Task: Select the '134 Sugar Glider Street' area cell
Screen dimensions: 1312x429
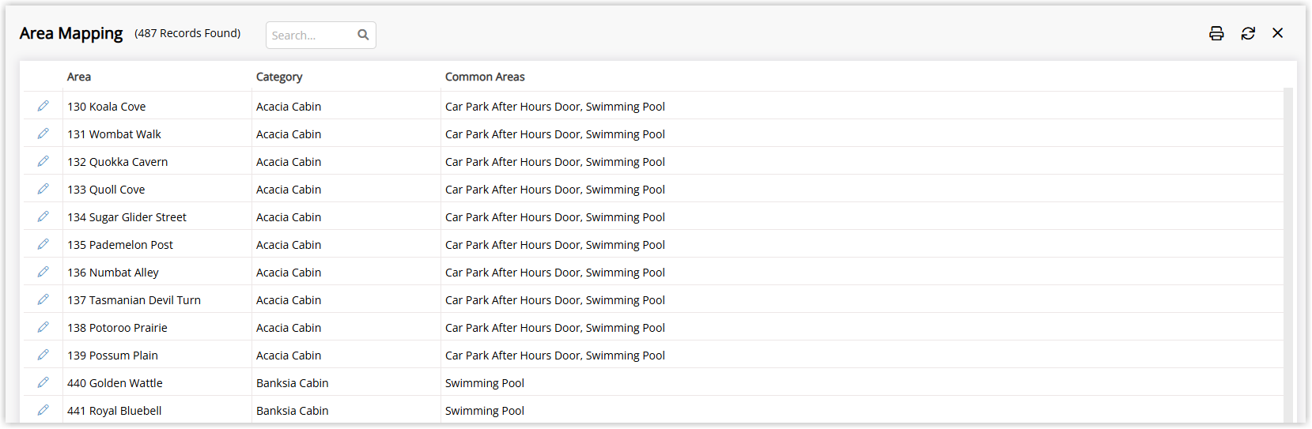Action: (157, 216)
